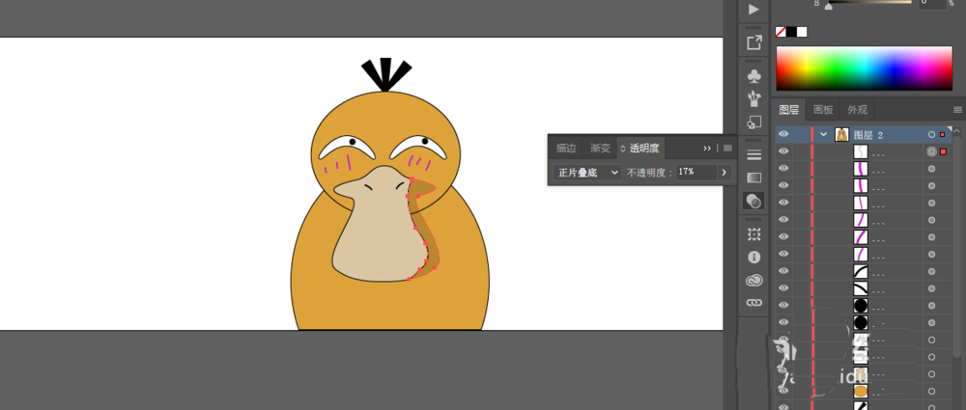The image size is (966, 410).
Task: Open the Asset Export panel icon
Action: (x=753, y=42)
